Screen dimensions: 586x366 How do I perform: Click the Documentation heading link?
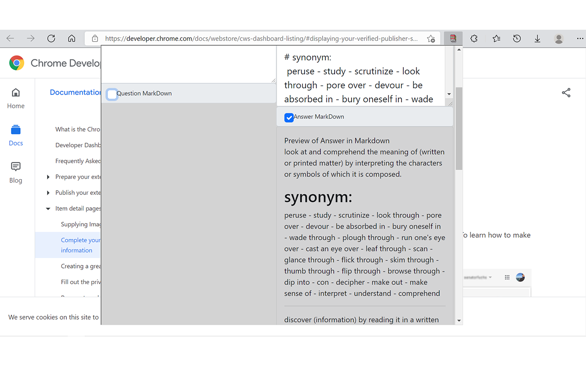pyautogui.click(x=75, y=92)
